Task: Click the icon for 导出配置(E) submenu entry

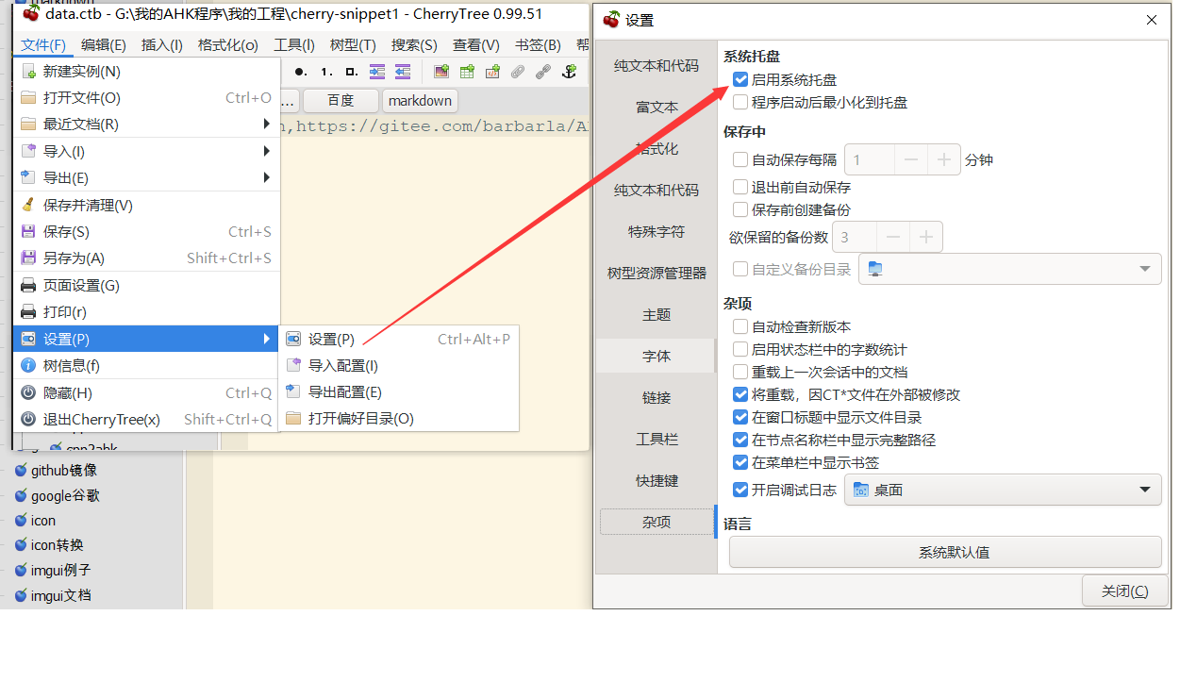Action: tap(293, 391)
